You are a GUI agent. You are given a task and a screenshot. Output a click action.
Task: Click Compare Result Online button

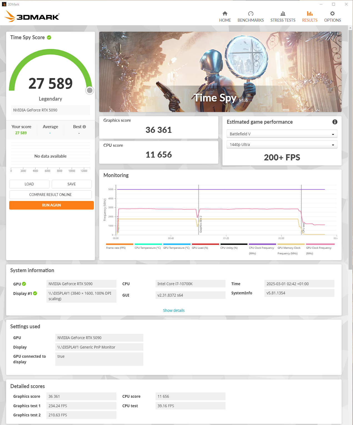point(50,195)
